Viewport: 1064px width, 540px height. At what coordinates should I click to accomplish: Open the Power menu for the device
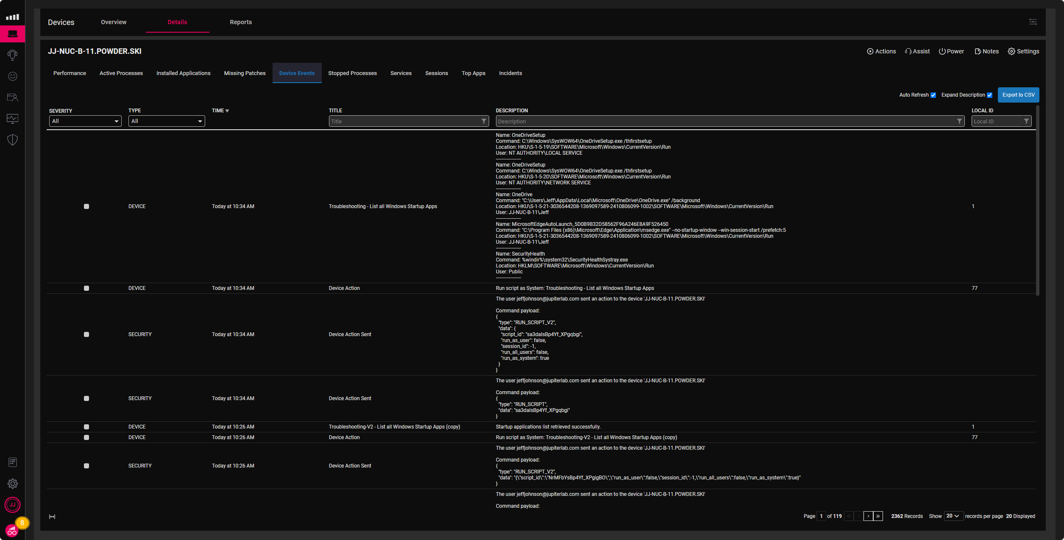[951, 51]
